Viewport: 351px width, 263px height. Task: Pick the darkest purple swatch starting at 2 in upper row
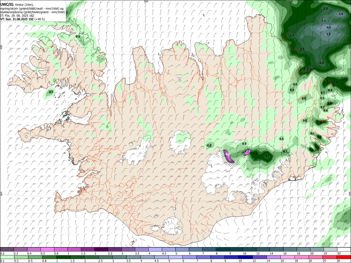coord(101,250)
